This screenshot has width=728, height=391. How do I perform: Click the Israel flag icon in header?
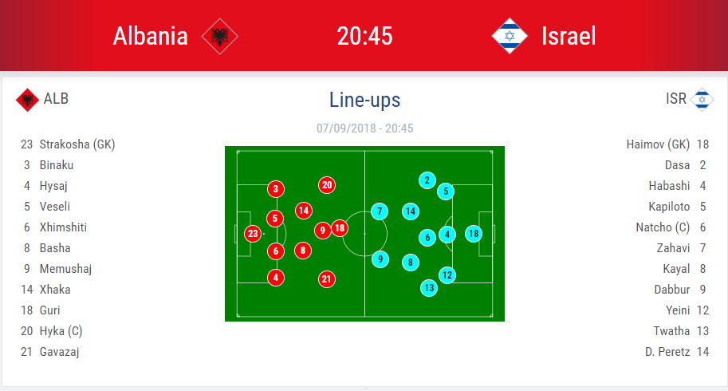(x=510, y=36)
